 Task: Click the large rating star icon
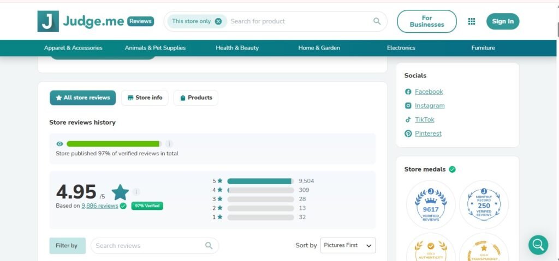pos(120,192)
